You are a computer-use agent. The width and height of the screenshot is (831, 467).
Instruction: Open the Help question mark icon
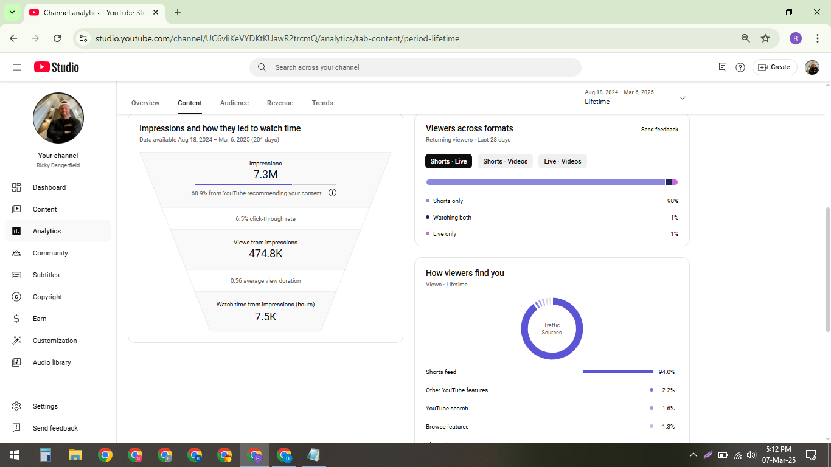tap(740, 67)
